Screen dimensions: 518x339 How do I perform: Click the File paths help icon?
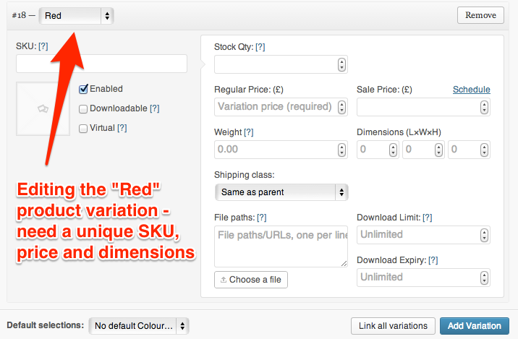click(x=262, y=218)
